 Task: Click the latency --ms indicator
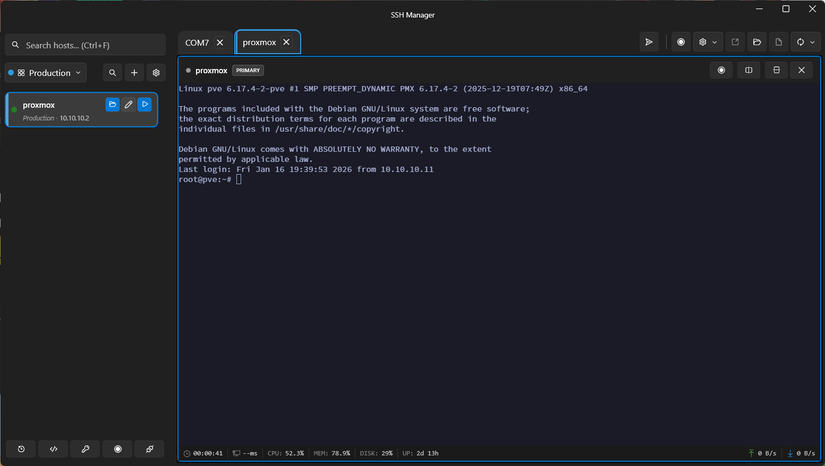click(245, 453)
